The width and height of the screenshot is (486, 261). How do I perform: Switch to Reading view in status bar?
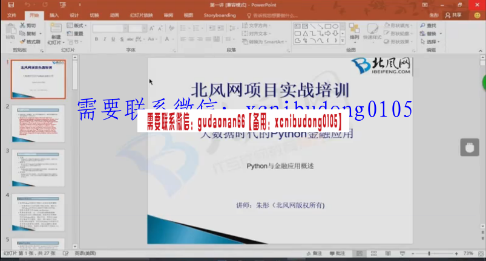coord(388,254)
